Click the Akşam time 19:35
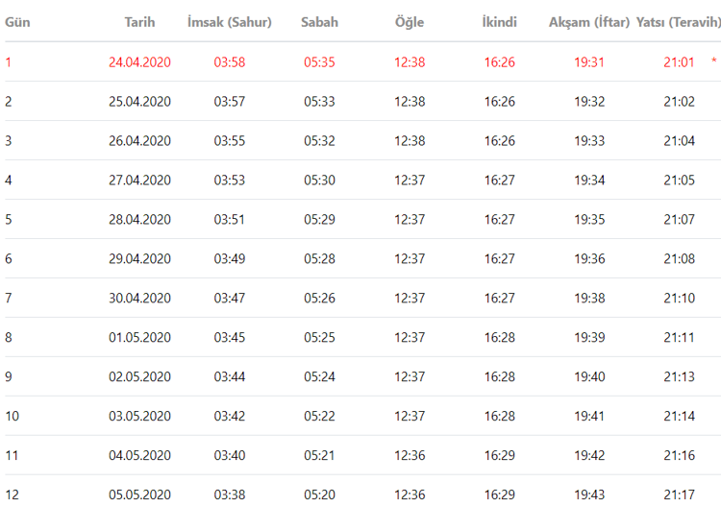721x506 pixels. tap(589, 219)
